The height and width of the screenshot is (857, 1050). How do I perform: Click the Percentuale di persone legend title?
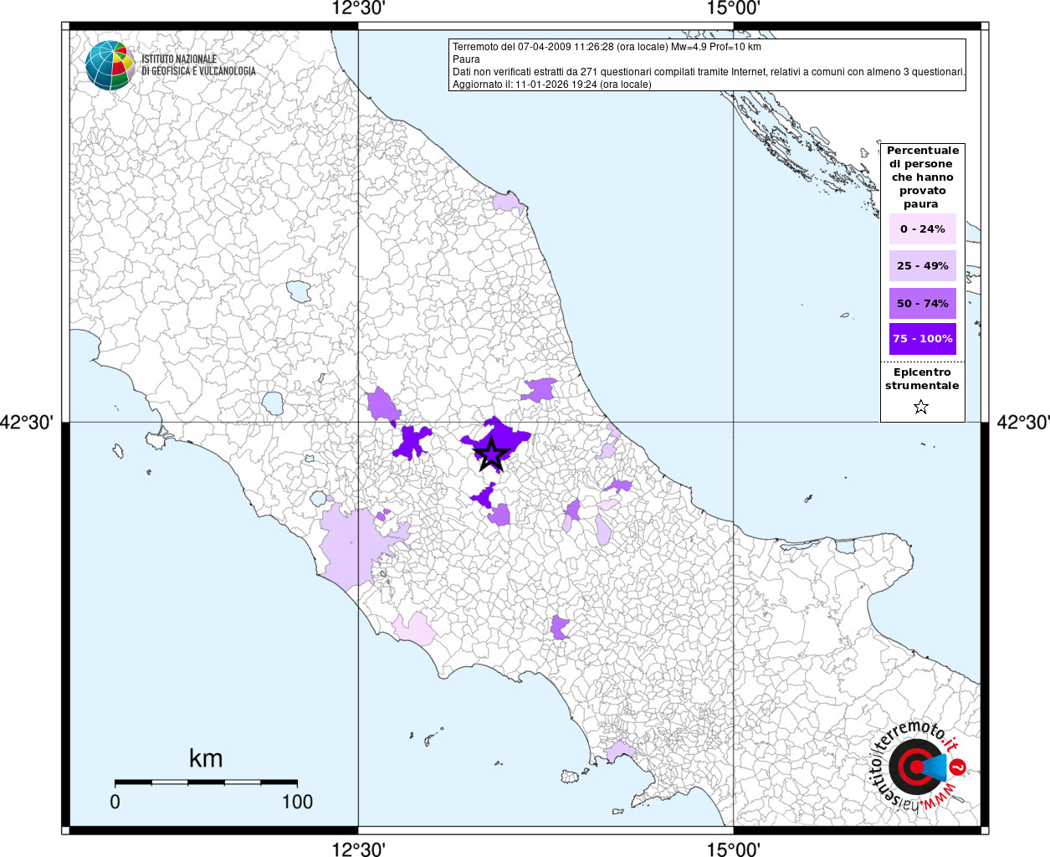(922, 177)
